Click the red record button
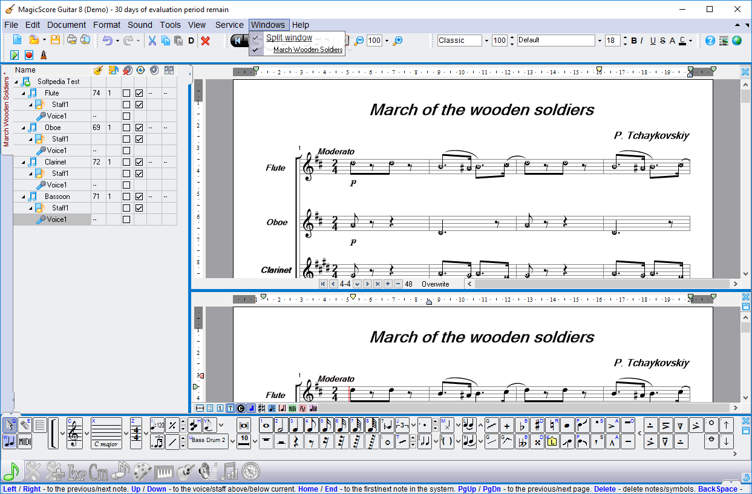The width and height of the screenshot is (752, 494). [28, 55]
